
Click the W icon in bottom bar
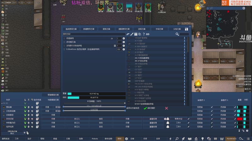pyautogui.click(x=222, y=139)
